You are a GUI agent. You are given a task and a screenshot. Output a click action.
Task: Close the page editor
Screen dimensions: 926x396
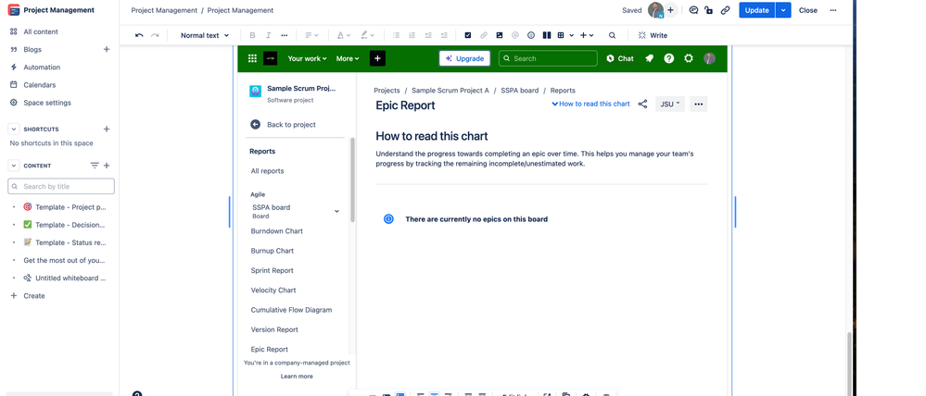(808, 10)
